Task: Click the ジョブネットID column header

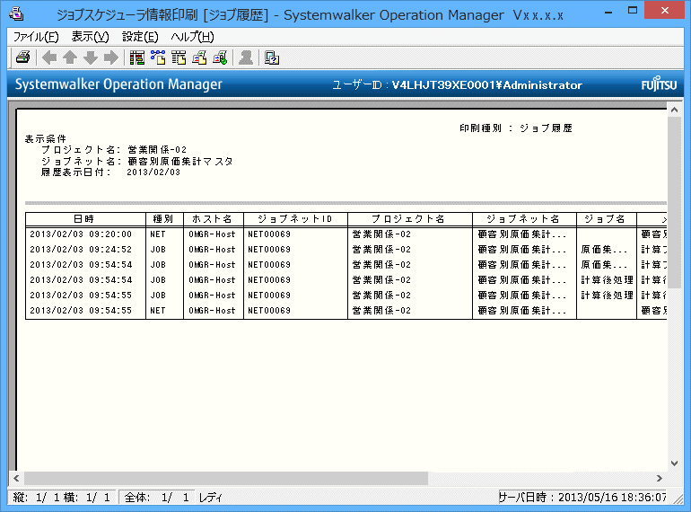Action: pyautogui.click(x=295, y=219)
